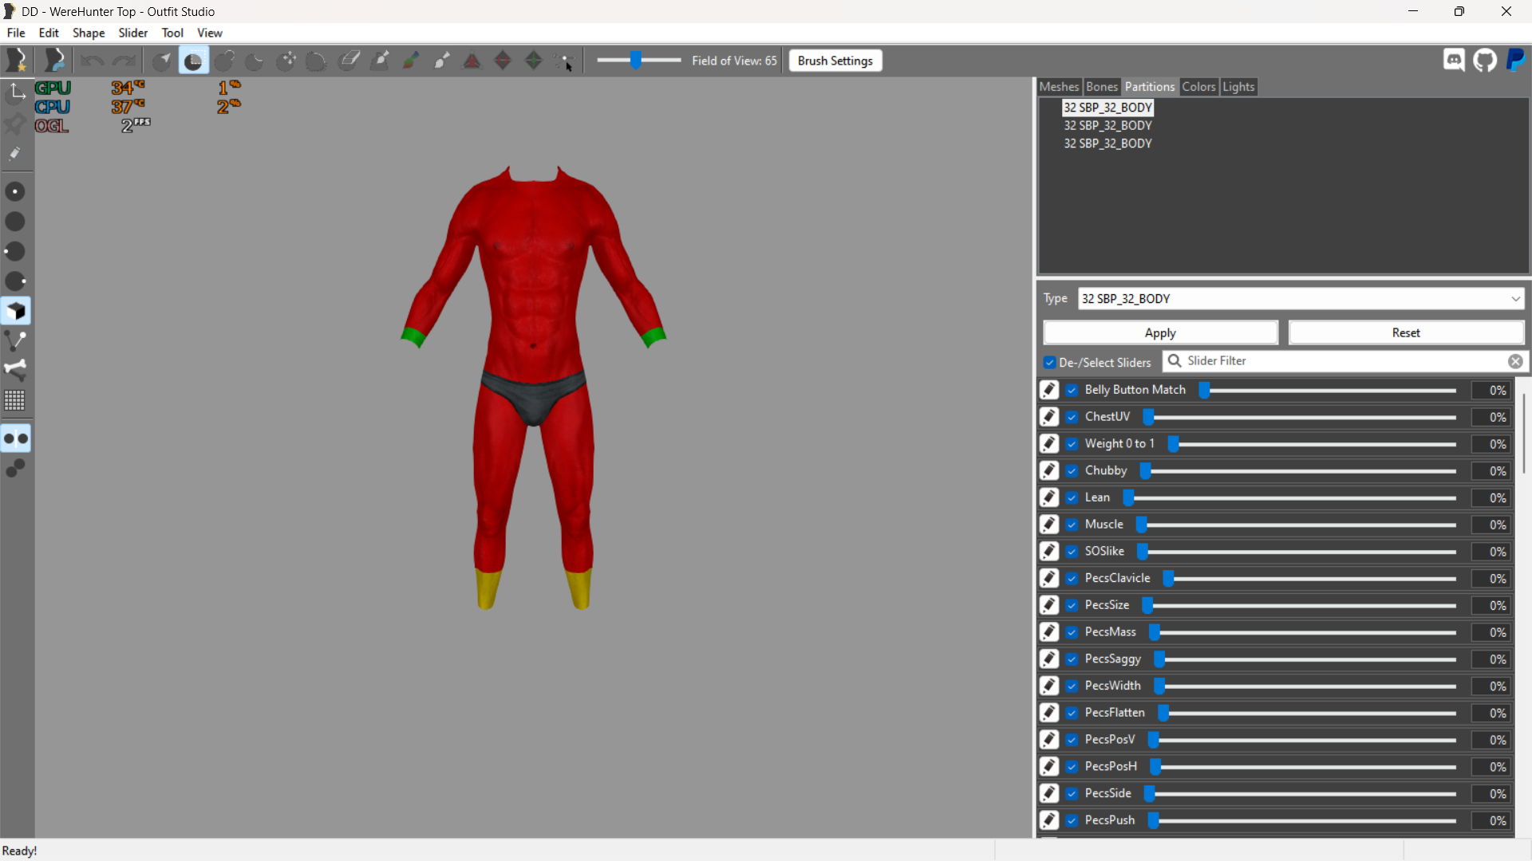The image size is (1532, 861).
Task: Open the File menu
Action: (x=16, y=33)
